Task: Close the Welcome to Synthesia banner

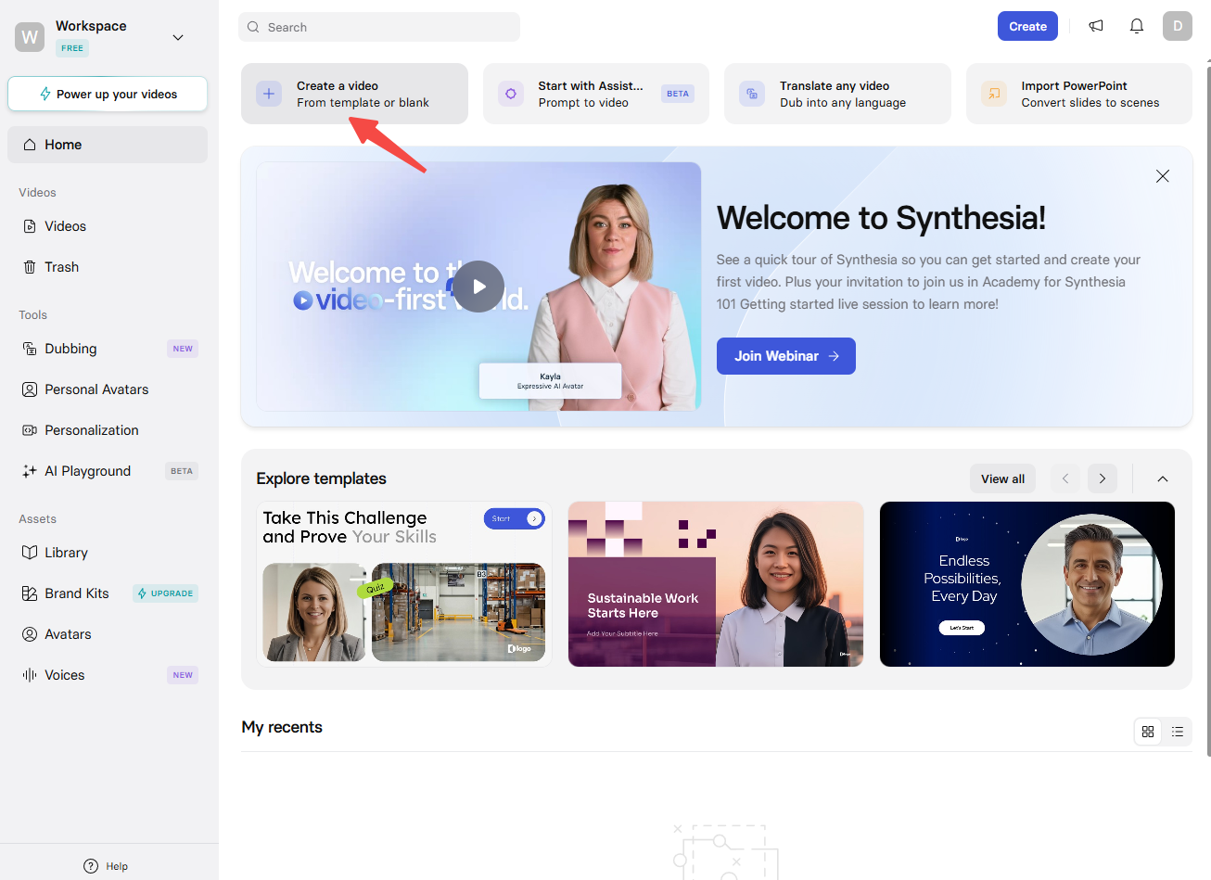Action: point(1163,176)
